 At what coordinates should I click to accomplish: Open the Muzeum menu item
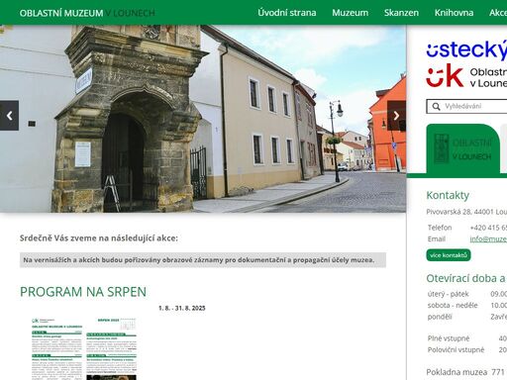pos(350,13)
